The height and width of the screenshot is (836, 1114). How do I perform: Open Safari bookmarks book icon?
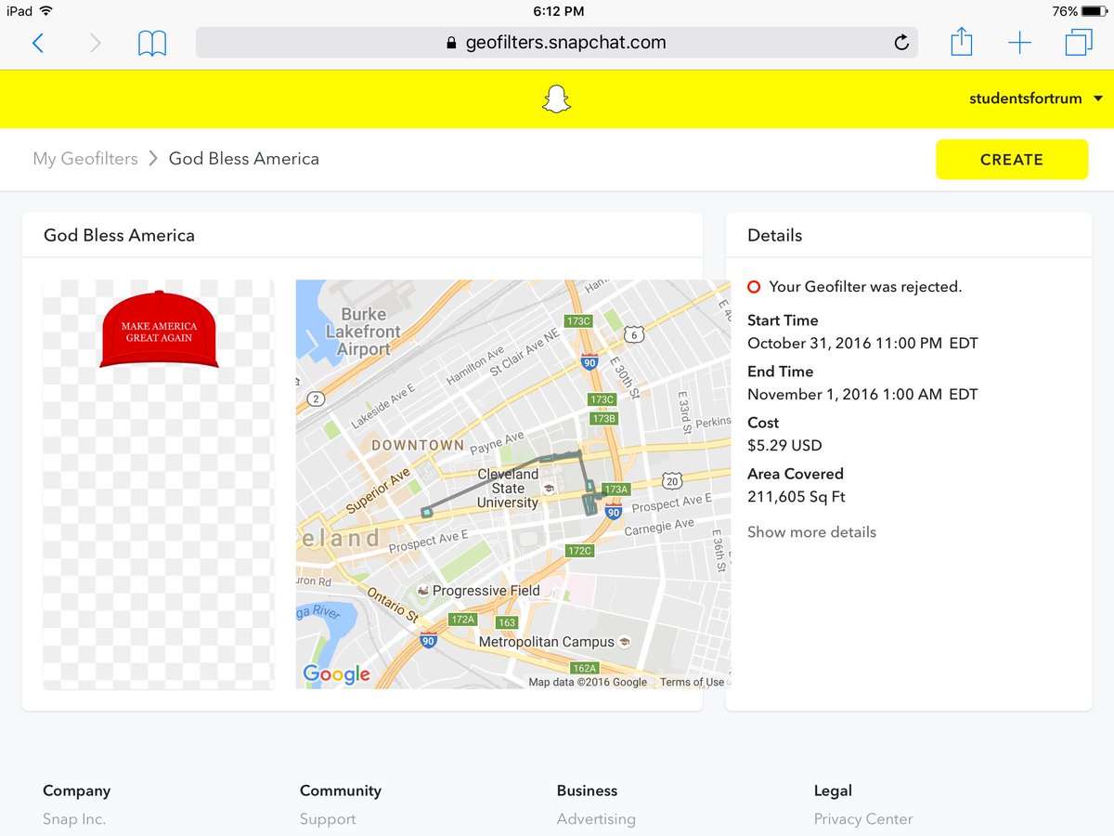[x=152, y=43]
